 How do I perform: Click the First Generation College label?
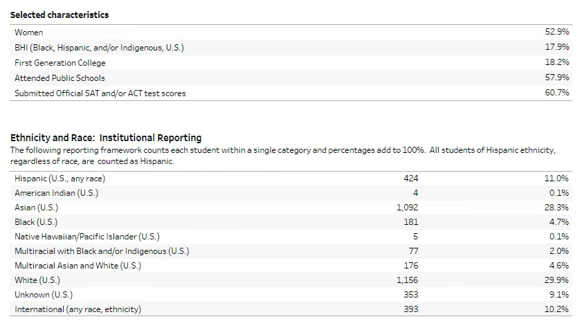click(60, 63)
